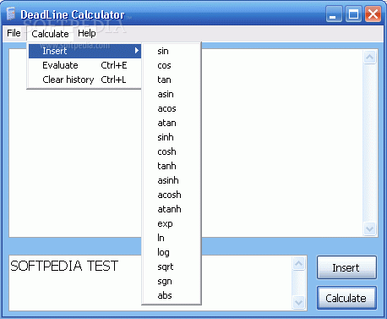Select the Insert submenu entry
The image size is (387, 319).
(84, 51)
